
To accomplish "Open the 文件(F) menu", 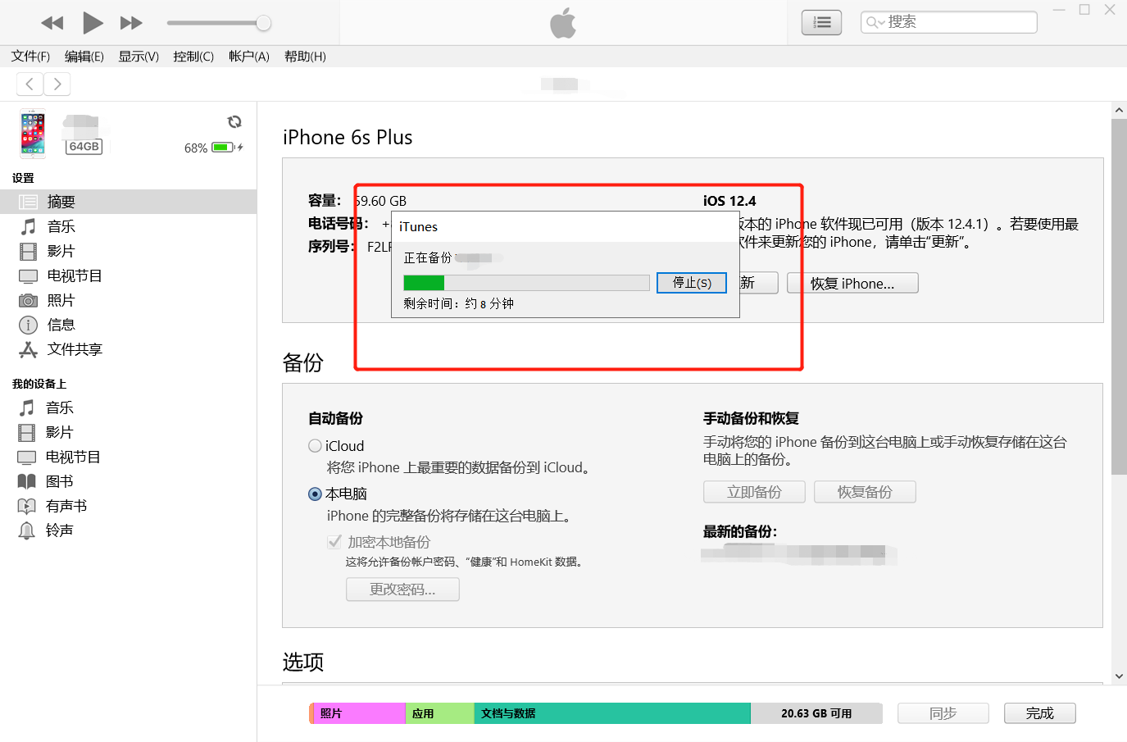I will (30, 57).
